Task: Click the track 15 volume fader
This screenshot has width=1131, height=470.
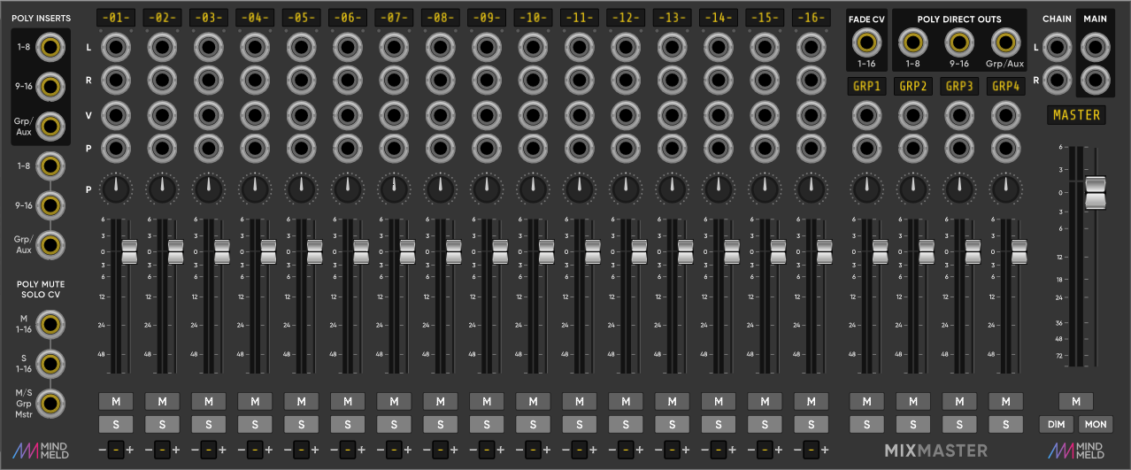Action: tap(778, 251)
